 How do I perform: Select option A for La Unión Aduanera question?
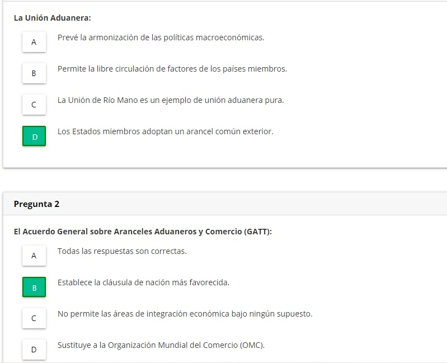34,42
